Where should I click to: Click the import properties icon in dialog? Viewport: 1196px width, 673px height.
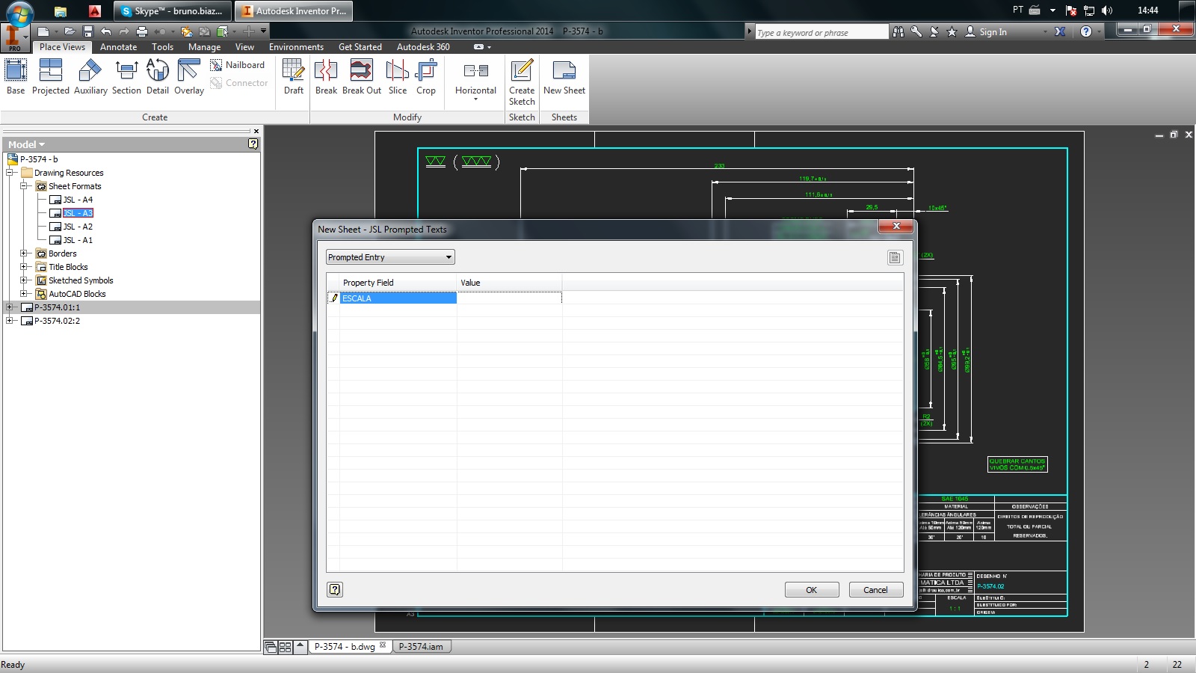(x=895, y=258)
